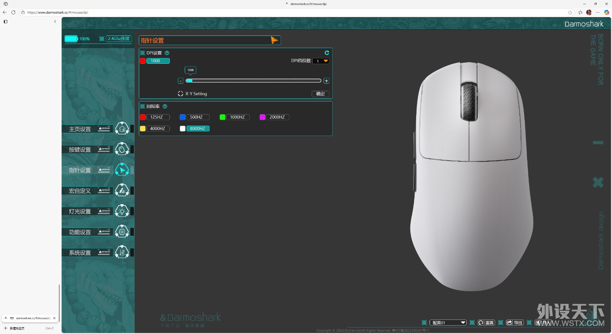Open 按键设置 menu item

click(80, 150)
